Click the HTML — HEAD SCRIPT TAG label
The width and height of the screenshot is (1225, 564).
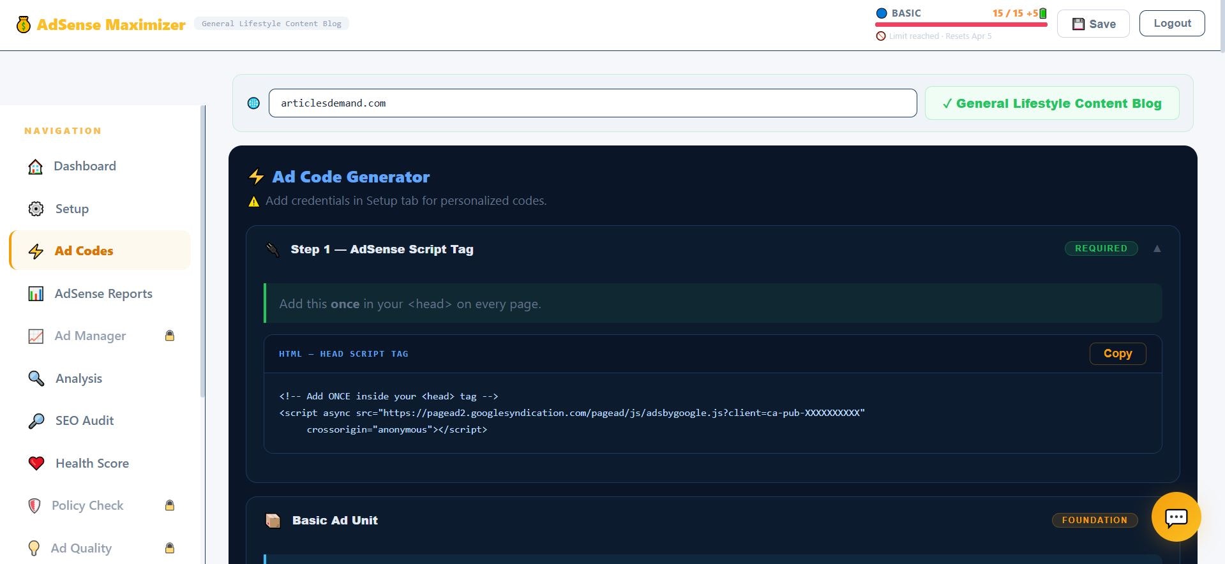tap(343, 354)
